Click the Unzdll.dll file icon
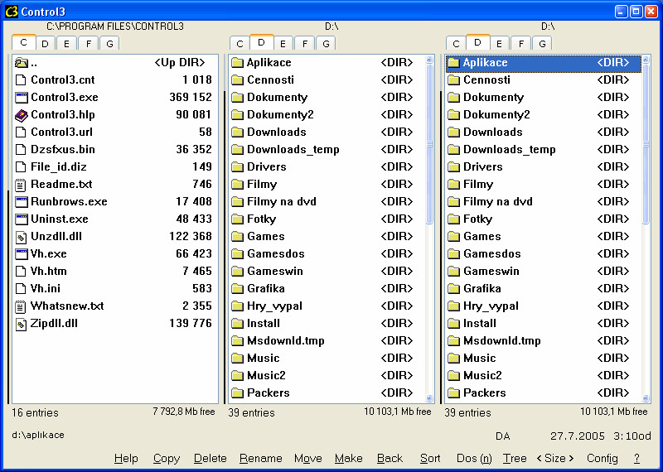Viewport: 663px width, 472px height. [x=21, y=237]
